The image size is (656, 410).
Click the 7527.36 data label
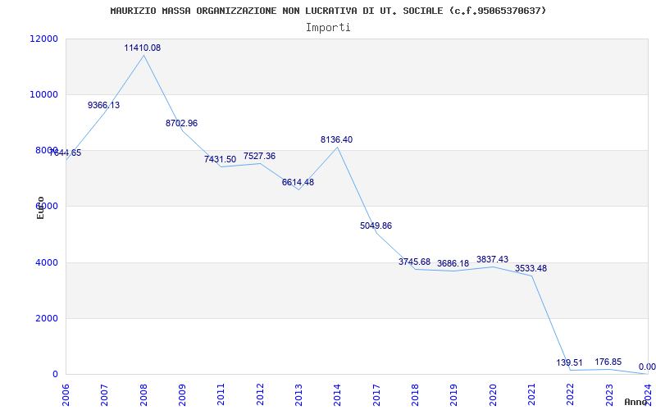tap(259, 157)
